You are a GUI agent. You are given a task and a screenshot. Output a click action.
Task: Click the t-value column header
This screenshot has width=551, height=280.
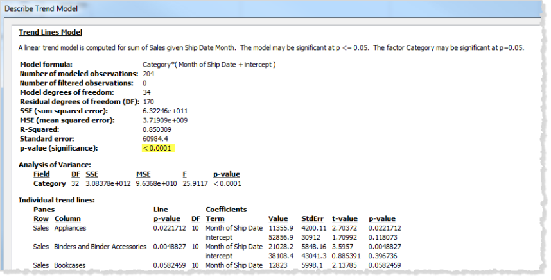pos(345,218)
